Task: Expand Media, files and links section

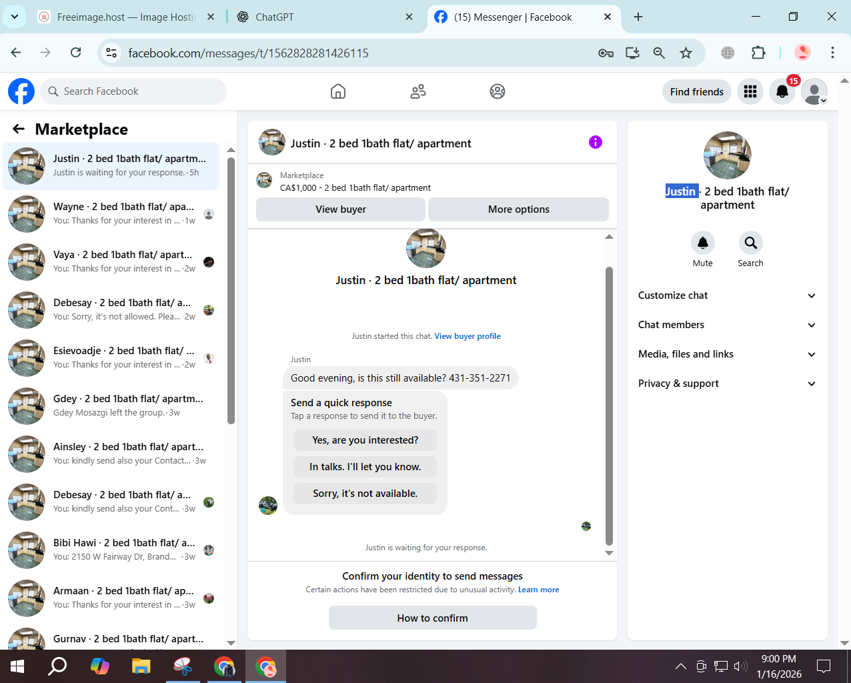Action: (727, 354)
